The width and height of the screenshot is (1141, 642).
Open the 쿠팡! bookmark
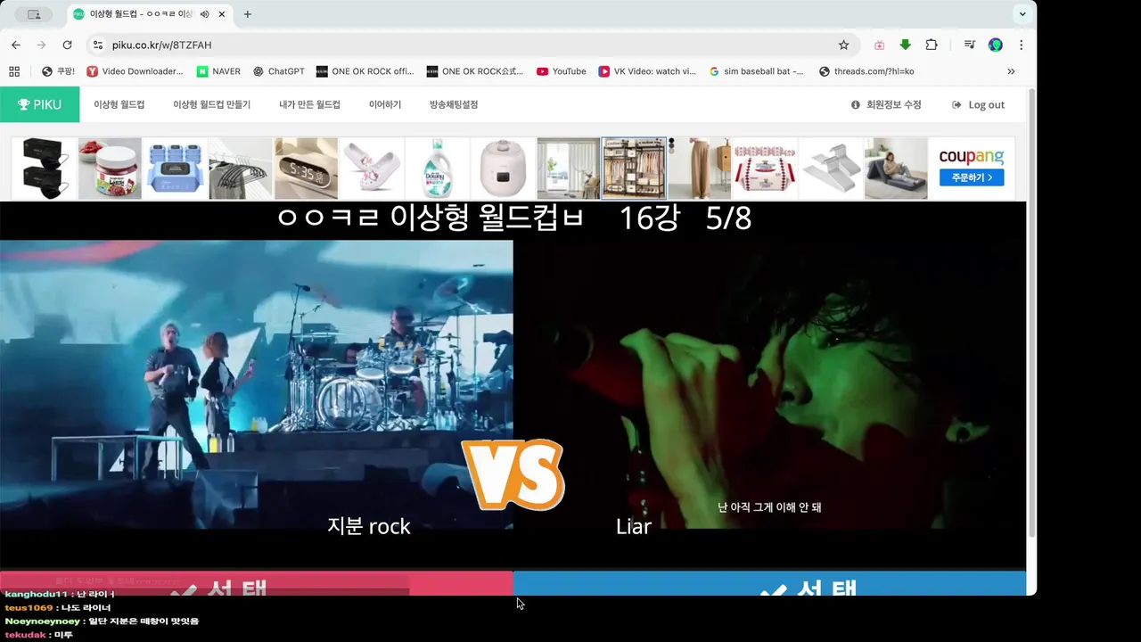pyautogui.click(x=58, y=71)
